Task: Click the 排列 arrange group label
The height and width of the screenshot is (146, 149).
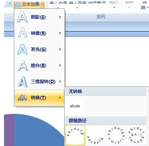Action: coord(101,17)
